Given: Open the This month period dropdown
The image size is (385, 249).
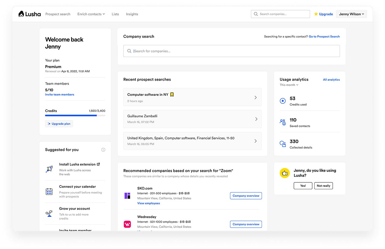Looking at the screenshot, I should (x=289, y=85).
